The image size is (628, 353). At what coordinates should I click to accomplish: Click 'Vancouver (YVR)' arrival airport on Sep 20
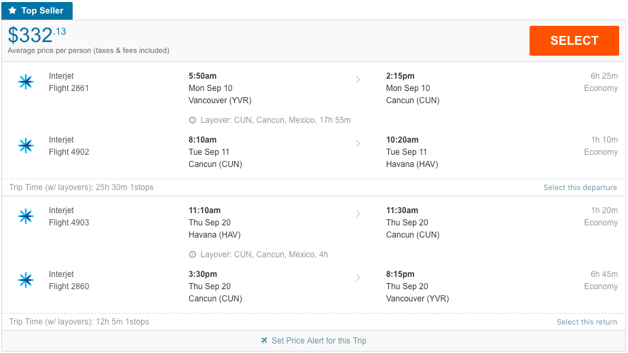pyautogui.click(x=418, y=299)
